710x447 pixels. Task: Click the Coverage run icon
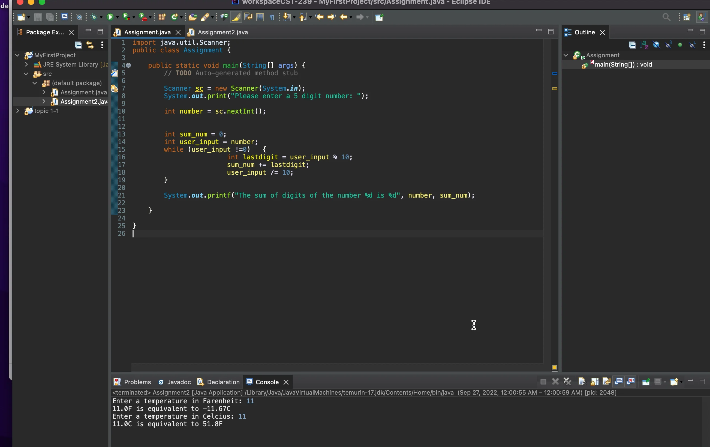[126, 17]
